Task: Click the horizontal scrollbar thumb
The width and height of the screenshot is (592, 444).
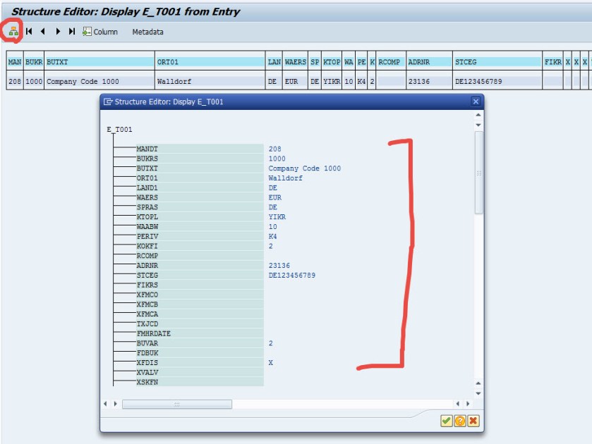Action: pyautogui.click(x=177, y=404)
